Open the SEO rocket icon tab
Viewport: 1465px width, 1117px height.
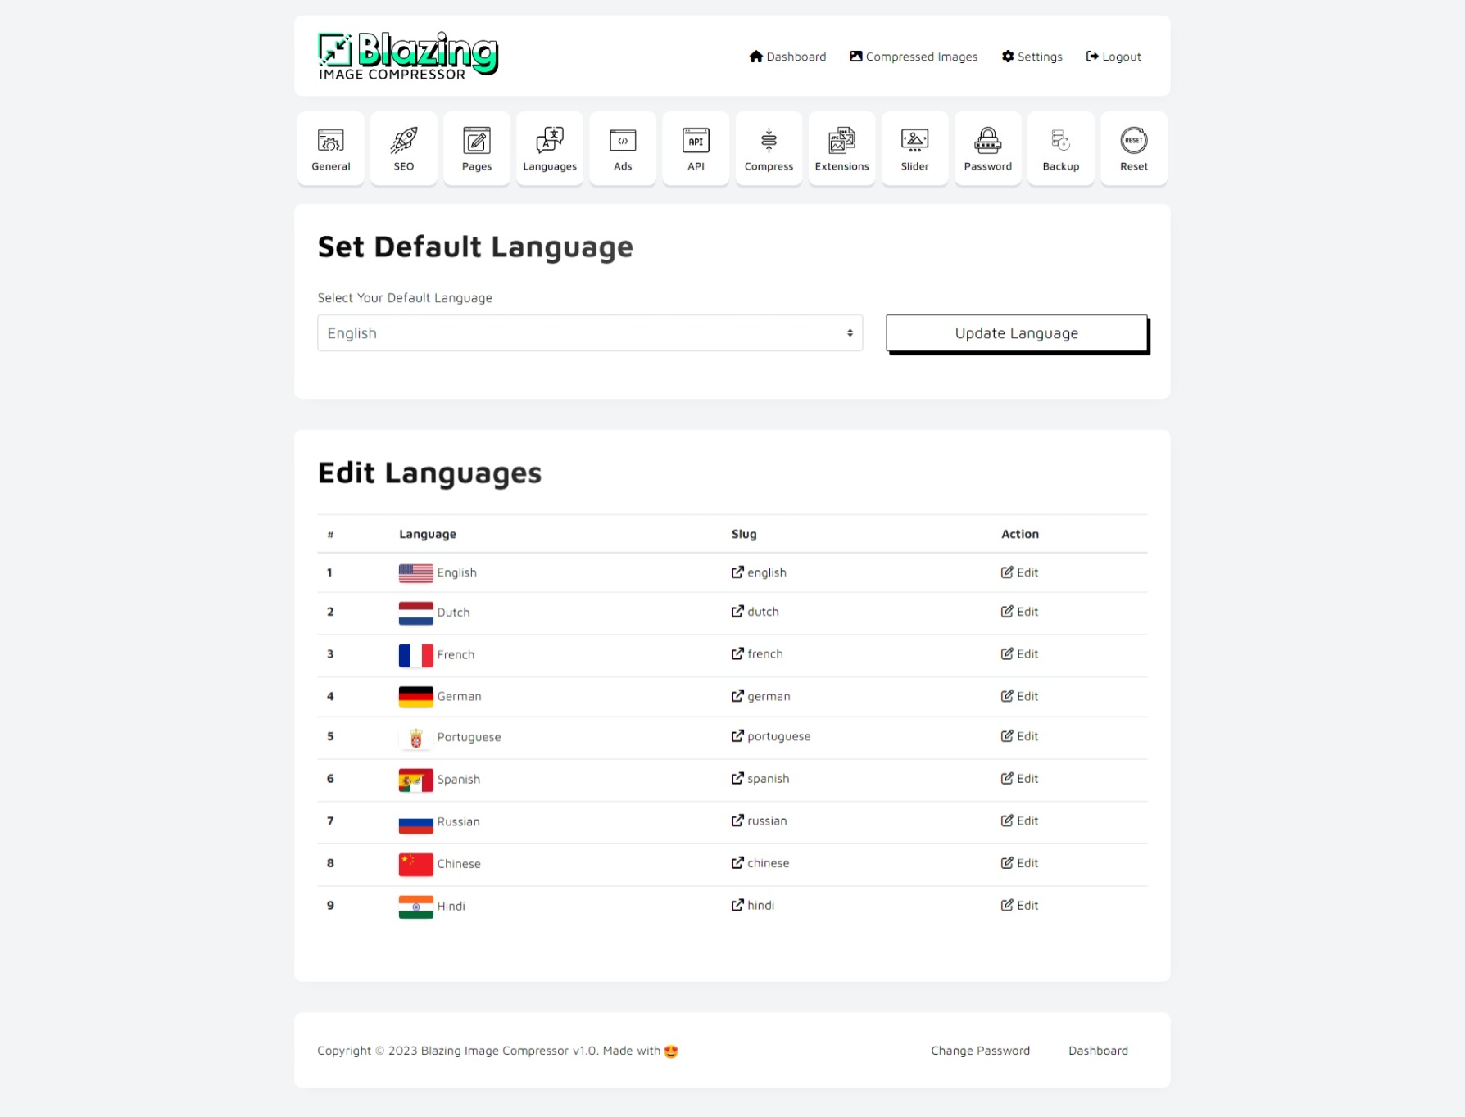point(403,149)
